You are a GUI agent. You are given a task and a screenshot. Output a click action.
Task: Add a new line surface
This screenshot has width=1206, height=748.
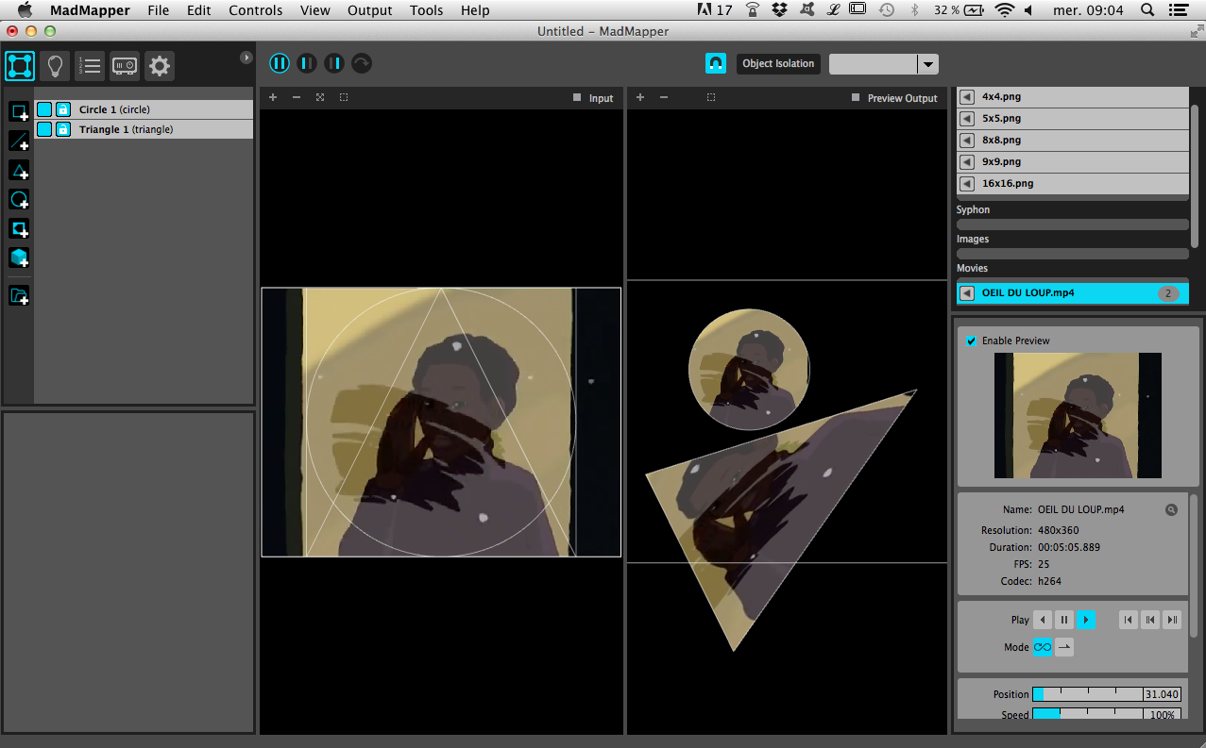[x=19, y=141]
